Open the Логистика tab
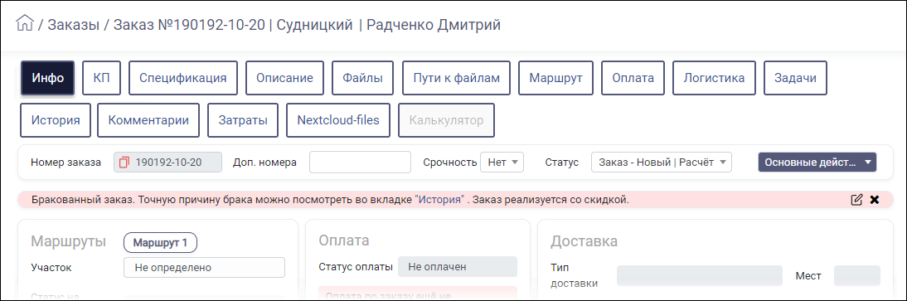 coord(715,78)
